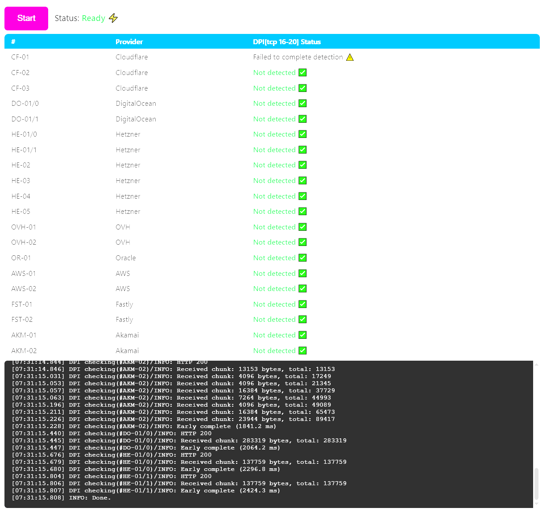Click the green checkmark icon for CF-02
The height and width of the screenshot is (512, 559).
point(302,72)
